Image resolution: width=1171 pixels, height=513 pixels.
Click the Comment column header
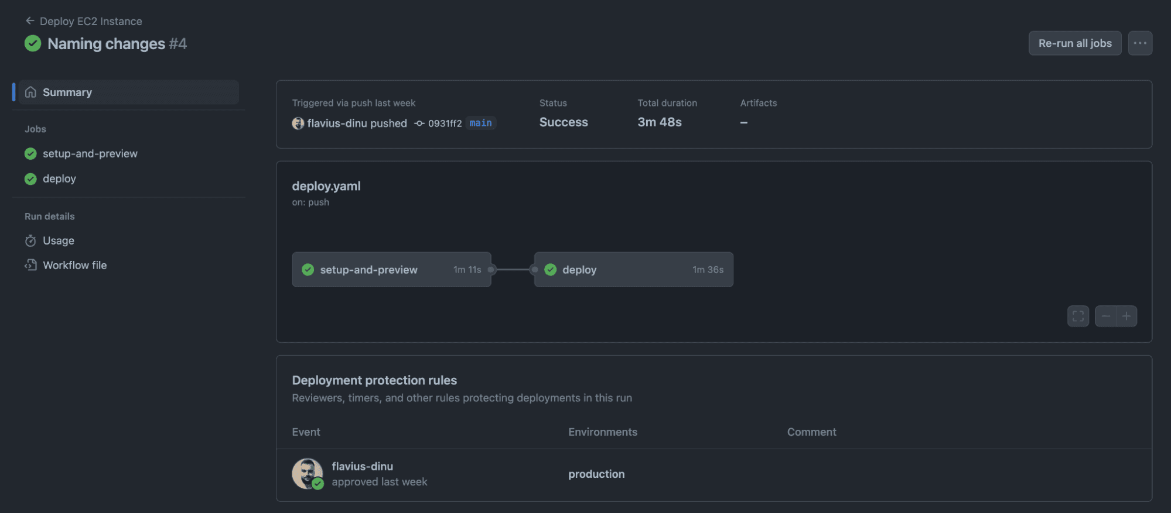812,432
